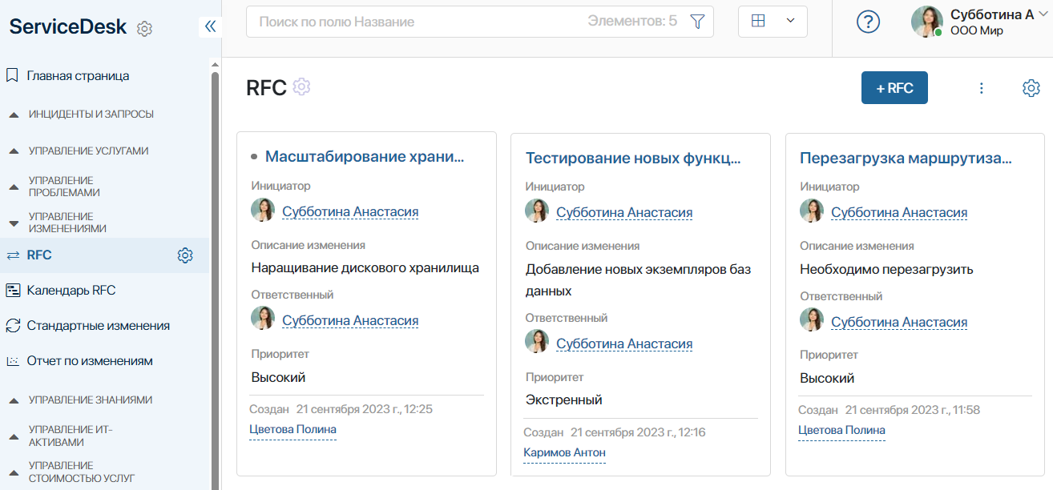Open gear icon on sidebar RFC item
The height and width of the screenshot is (490, 1053).
coord(185,255)
